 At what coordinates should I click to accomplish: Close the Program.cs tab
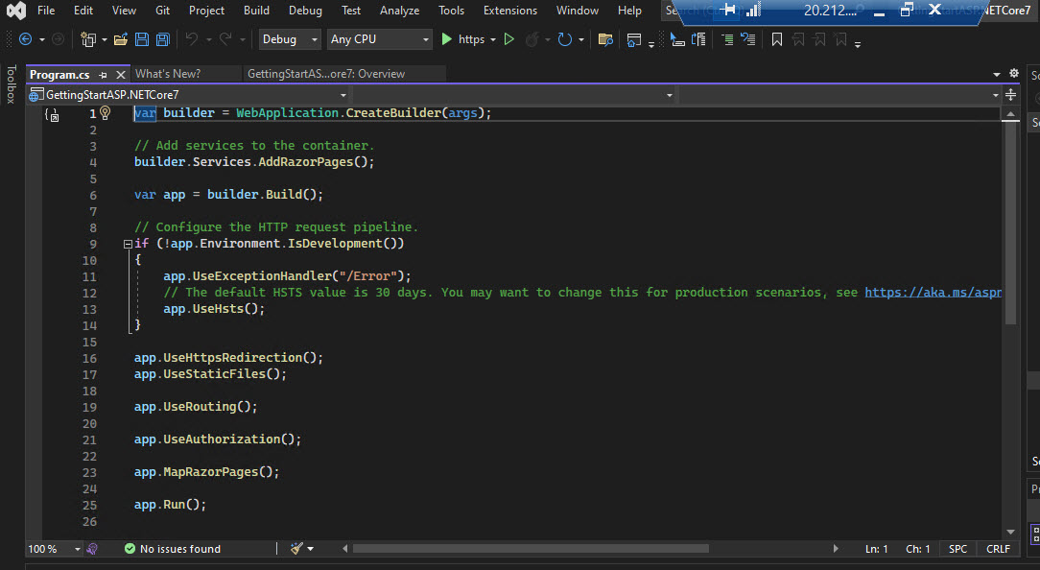[121, 75]
